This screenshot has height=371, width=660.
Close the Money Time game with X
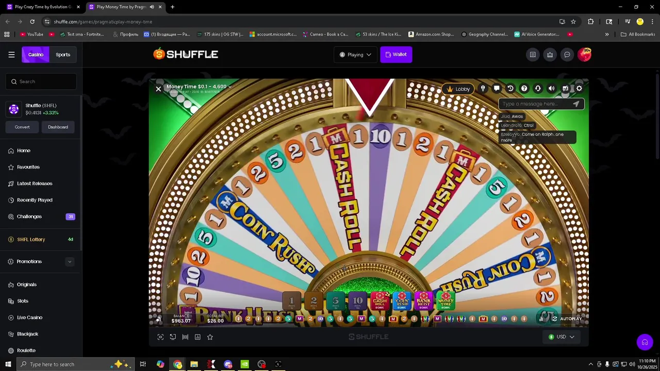pos(158,89)
